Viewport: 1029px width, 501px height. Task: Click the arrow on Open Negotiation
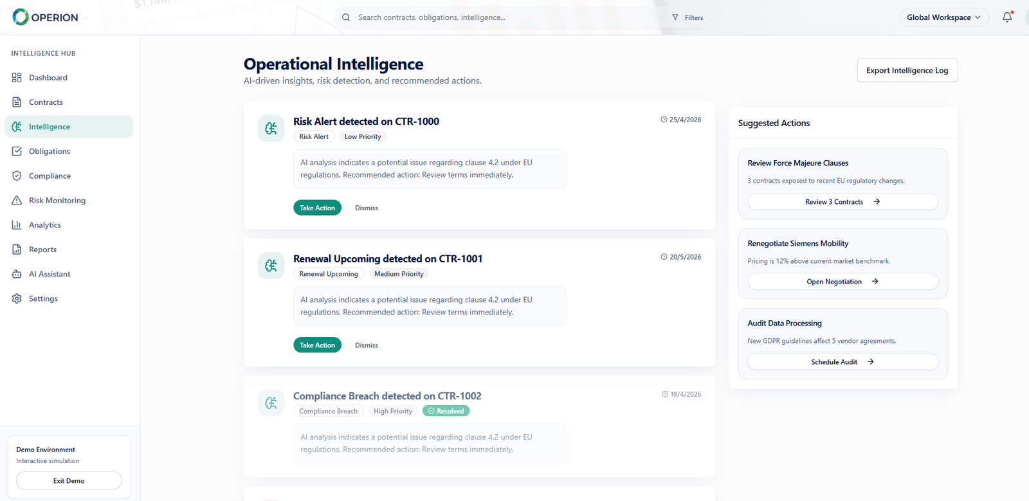pyautogui.click(x=875, y=282)
